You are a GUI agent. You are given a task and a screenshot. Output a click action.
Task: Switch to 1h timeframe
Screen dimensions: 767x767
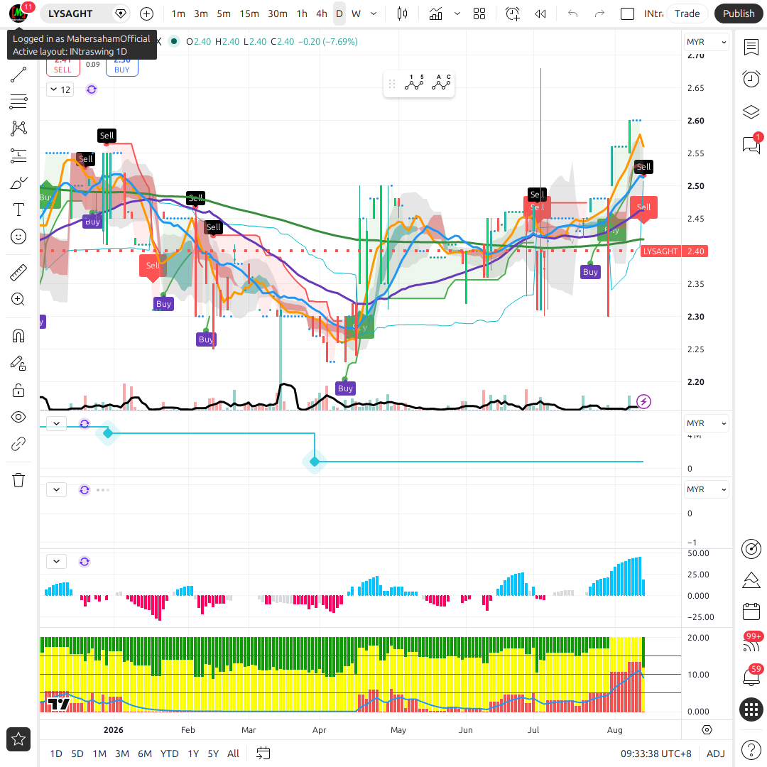pos(303,13)
